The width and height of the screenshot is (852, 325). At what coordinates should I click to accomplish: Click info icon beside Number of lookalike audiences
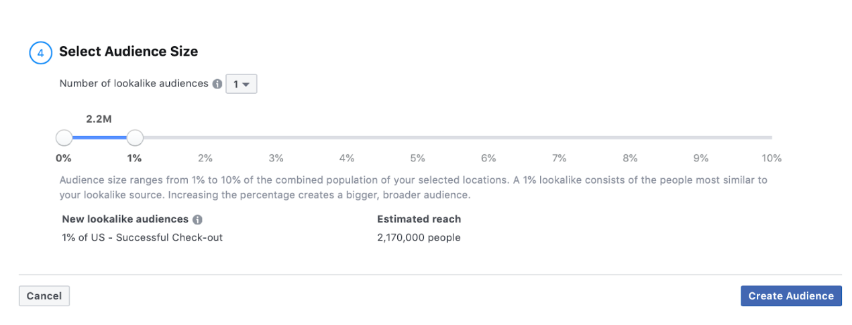217,84
